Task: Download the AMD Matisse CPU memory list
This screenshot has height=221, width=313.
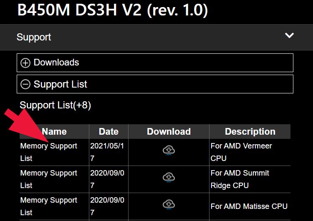Action: pos(169,205)
